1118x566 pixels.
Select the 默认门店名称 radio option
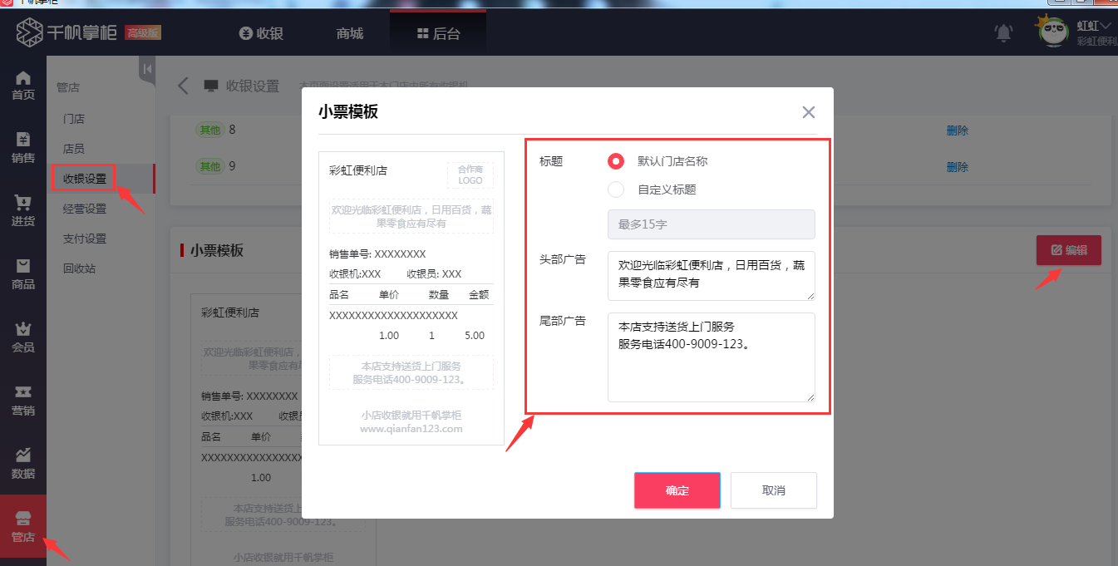615,161
